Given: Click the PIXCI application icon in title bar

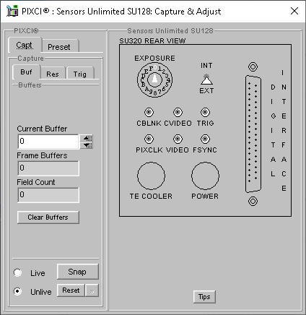Looking at the screenshot, I should 12,11.
